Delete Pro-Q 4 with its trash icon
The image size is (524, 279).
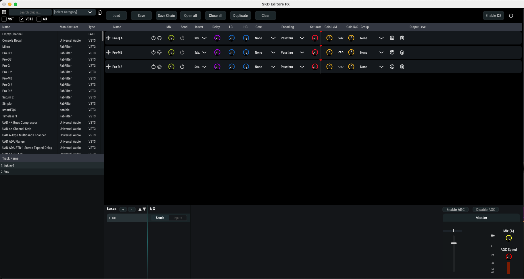[x=402, y=38]
